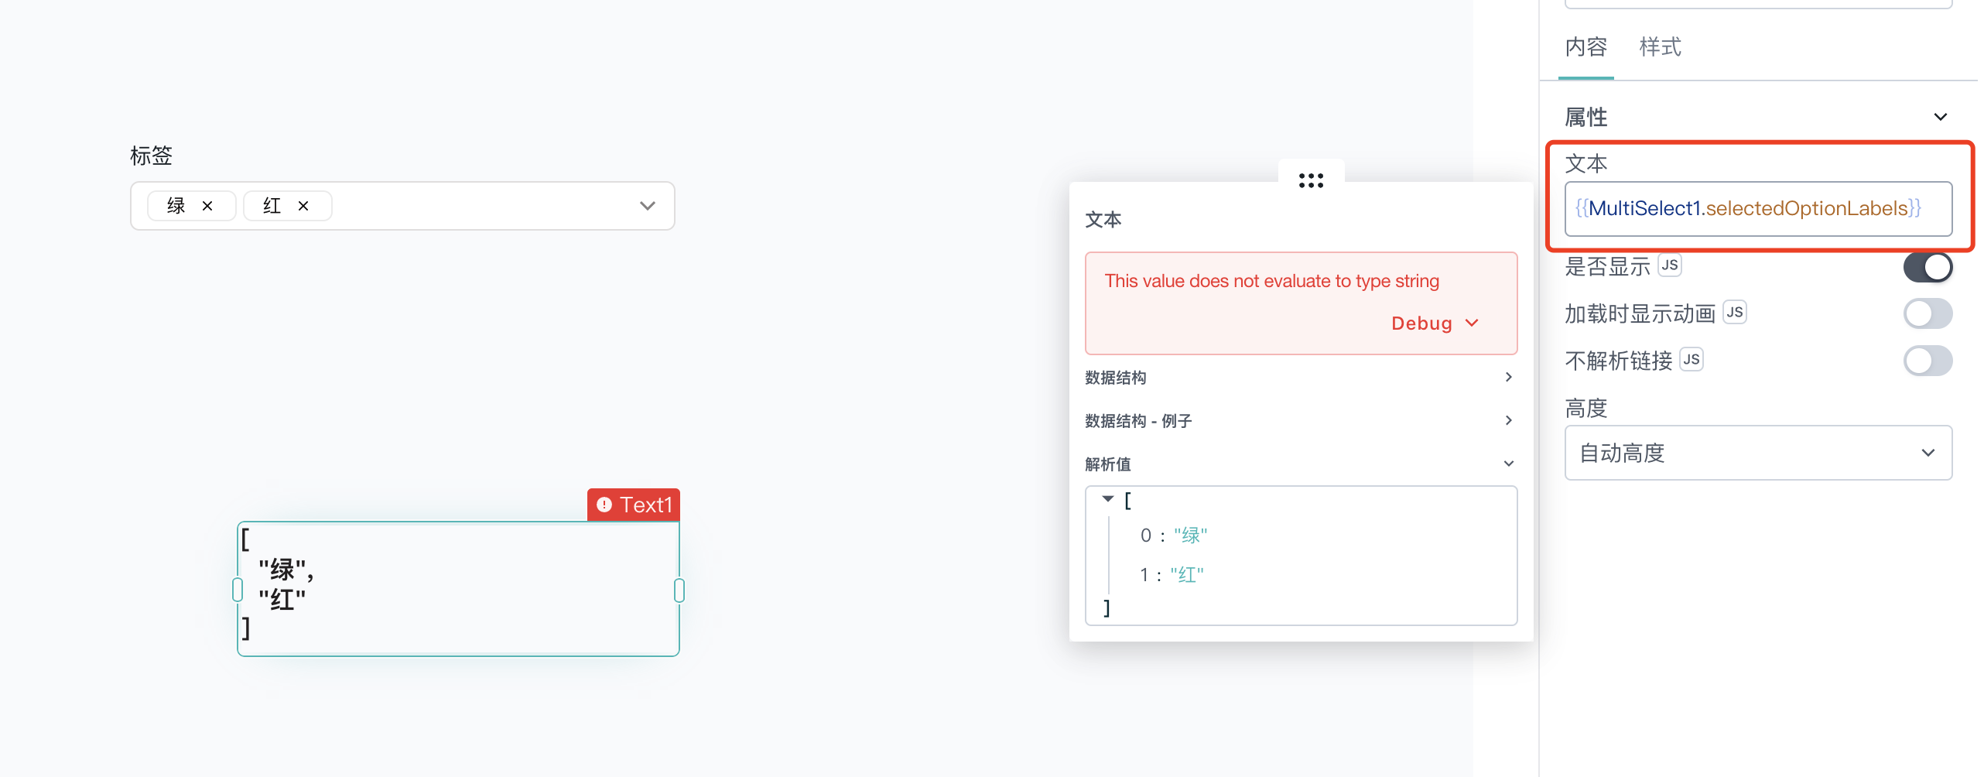Switch to the 样式 tab
This screenshot has width=1984, height=777.
pyautogui.click(x=1660, y=47)
